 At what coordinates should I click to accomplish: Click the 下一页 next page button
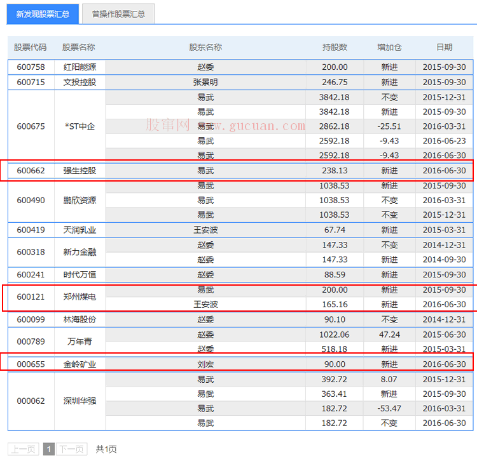(x=71, y=449)
